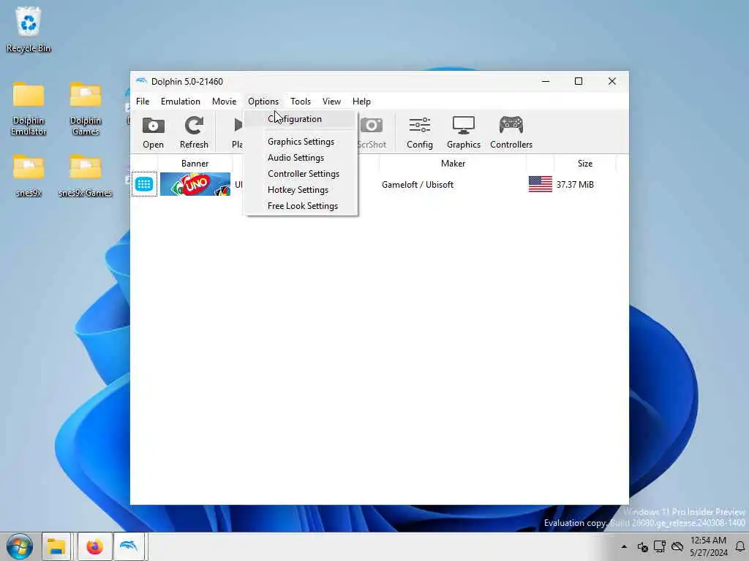Click the network tray icon

click(660, 546)
